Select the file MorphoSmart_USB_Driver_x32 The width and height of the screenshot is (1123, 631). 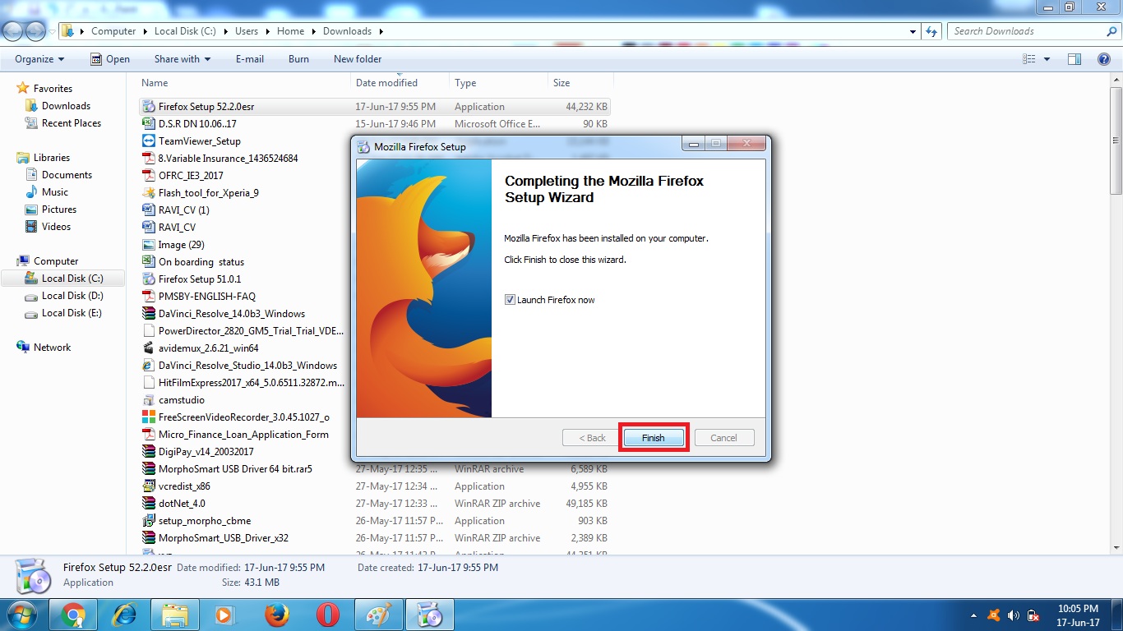coord(224,538)
